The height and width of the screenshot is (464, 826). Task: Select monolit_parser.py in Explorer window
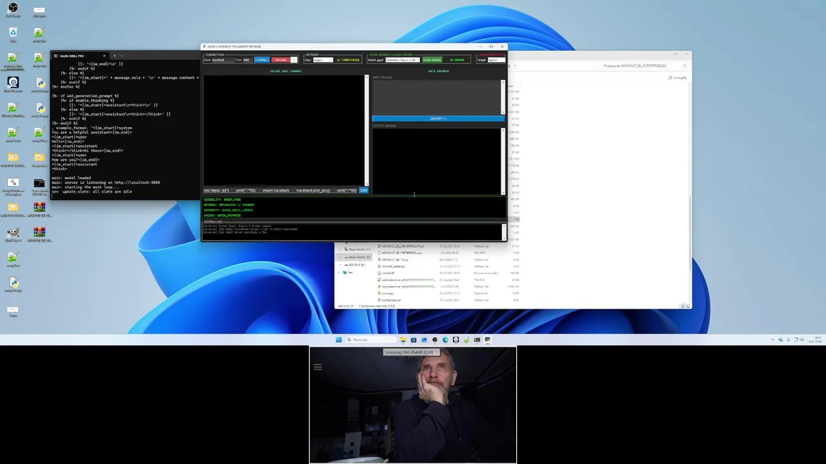(392, 266)
